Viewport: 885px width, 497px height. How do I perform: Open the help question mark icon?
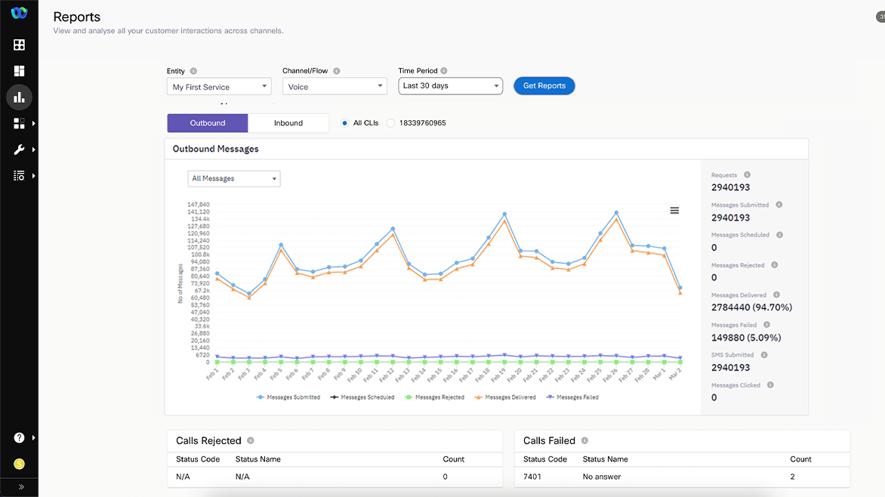pos(19,438)
